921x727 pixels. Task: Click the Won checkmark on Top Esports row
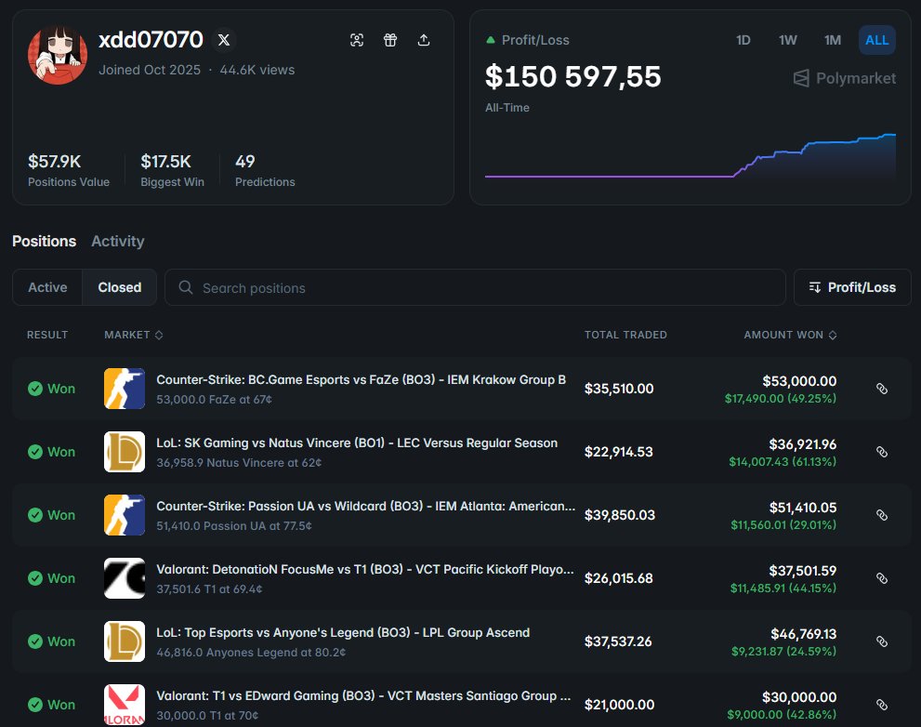[35, 641]
